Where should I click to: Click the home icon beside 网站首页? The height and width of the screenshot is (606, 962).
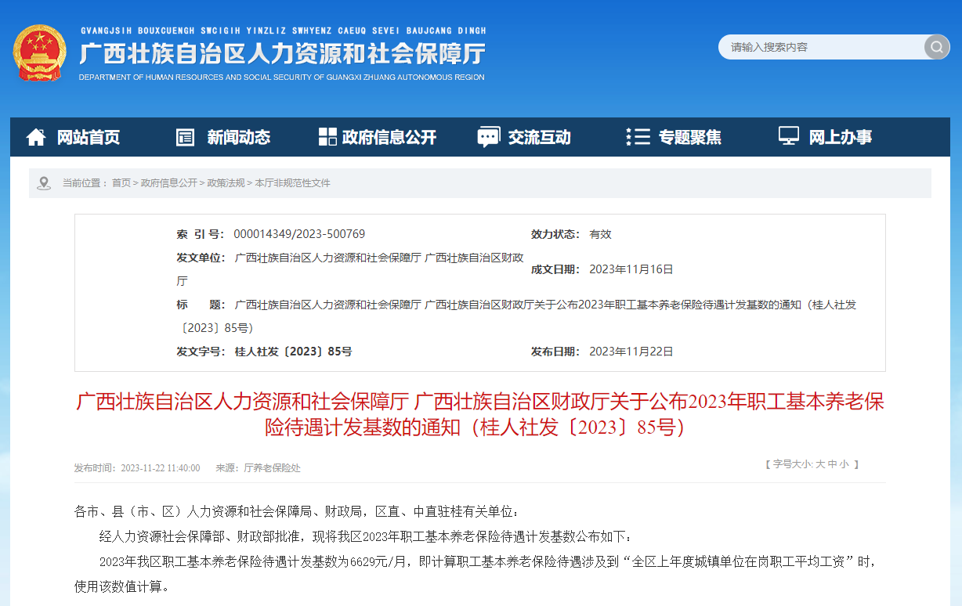(x=36, y=137)
